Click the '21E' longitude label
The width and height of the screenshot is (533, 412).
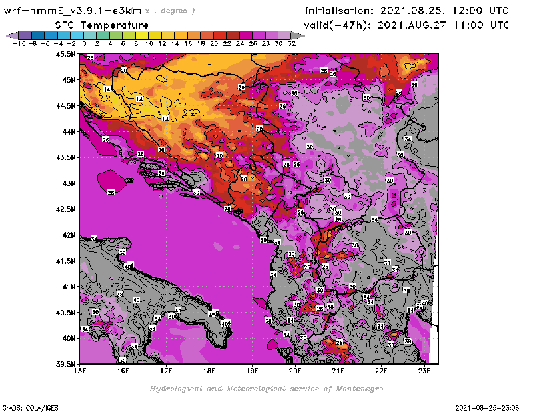[x=338, y=371]
